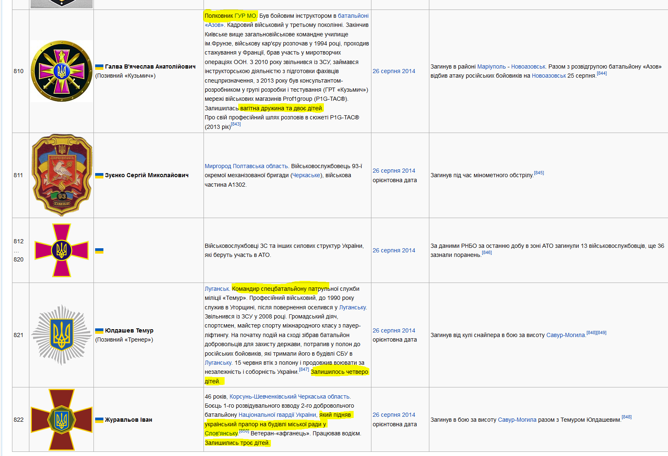Jump to footnote reference [847]
This screenshot has width=668, height=456.
pos(304,369)
